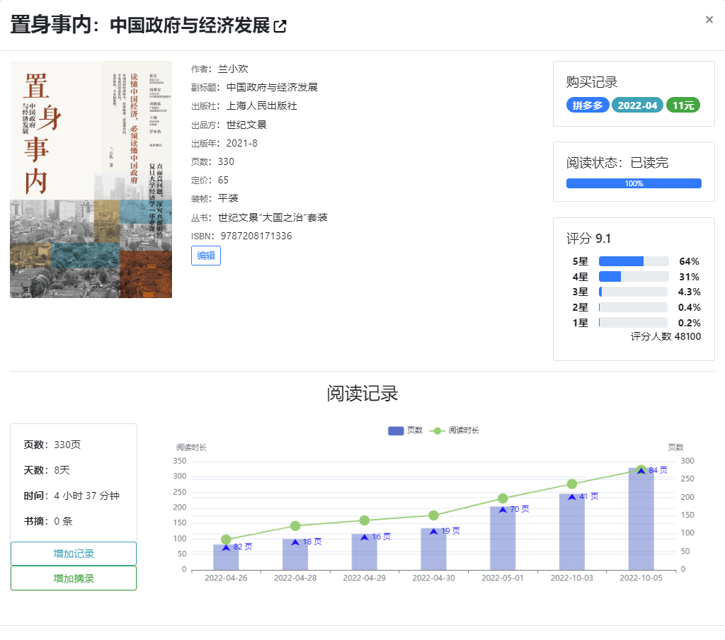Click the 2022-04-29 bar in chart
This screenshot has height=640, width=725.
point(365,552)
